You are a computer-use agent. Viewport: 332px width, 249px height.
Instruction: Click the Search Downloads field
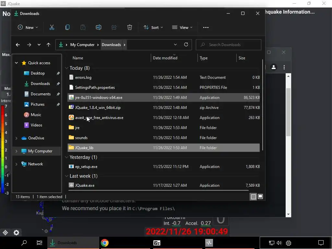coord(229,45)
